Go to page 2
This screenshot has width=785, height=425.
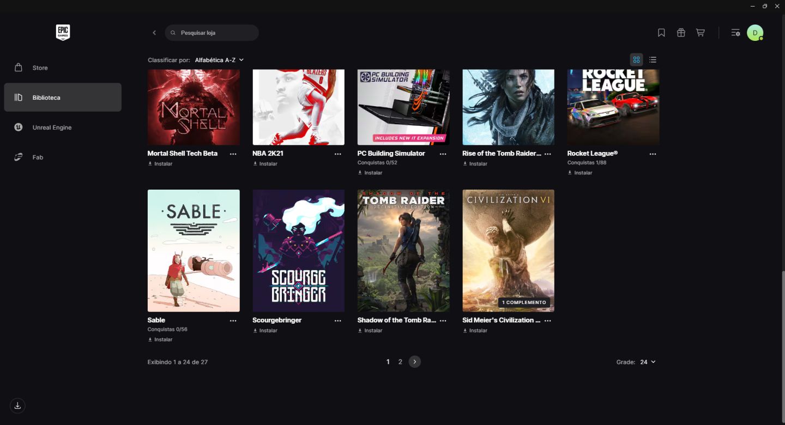(400, 362)
